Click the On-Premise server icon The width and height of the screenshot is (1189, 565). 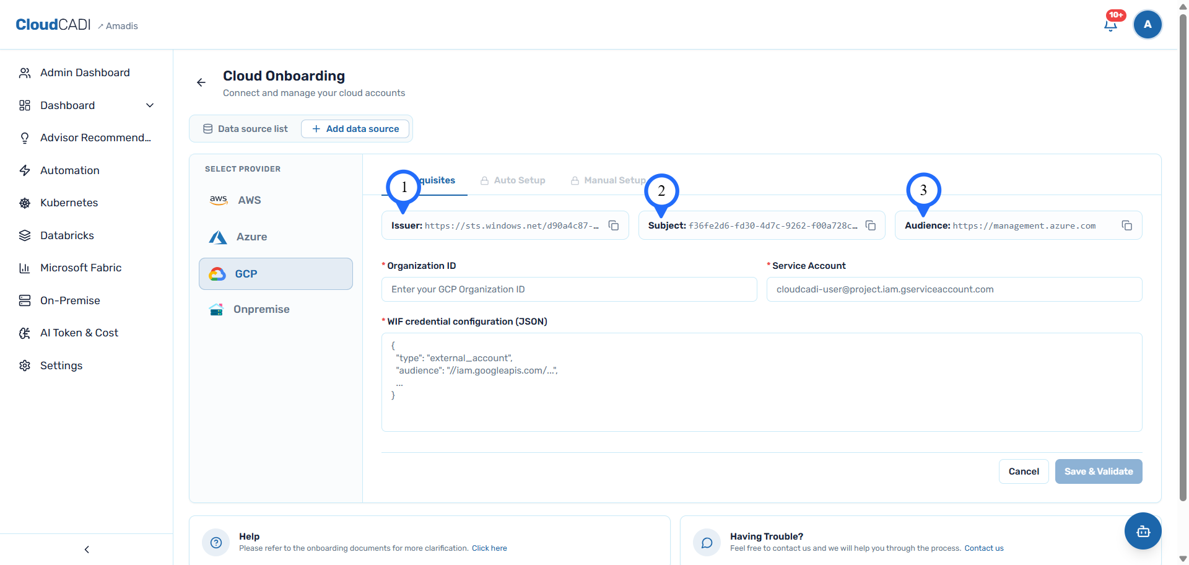click(x=25, y=300)
